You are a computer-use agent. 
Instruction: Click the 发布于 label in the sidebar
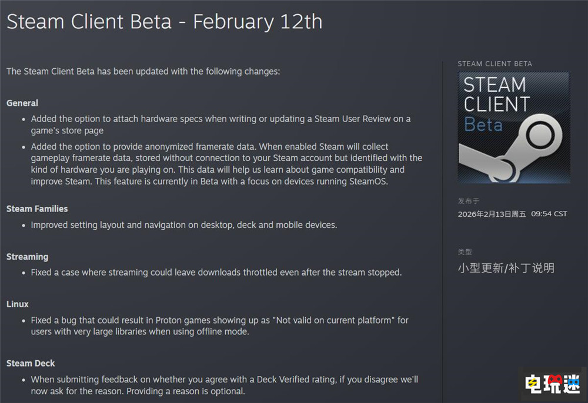(x=469, y=201)
